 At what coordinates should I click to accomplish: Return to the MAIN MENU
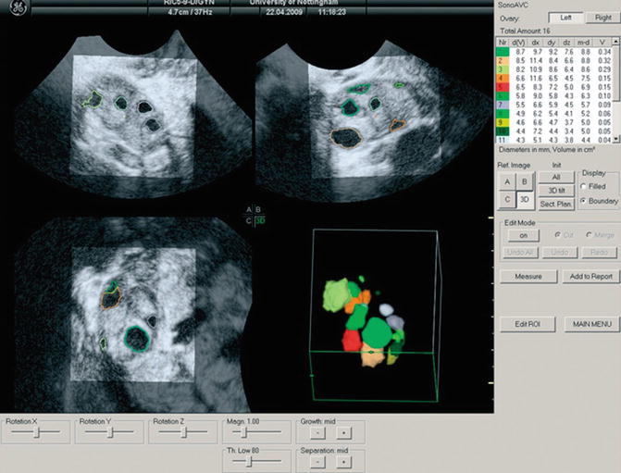coord(590,324)
